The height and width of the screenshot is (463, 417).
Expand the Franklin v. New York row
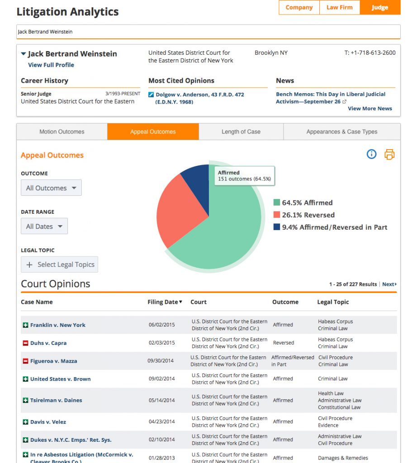click(26, 325)
